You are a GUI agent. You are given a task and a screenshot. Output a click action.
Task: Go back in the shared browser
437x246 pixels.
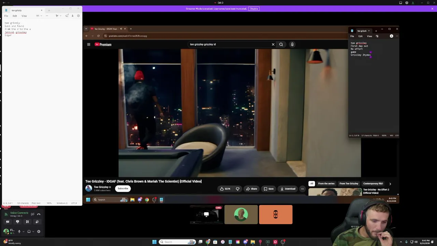tap(86, 36)
